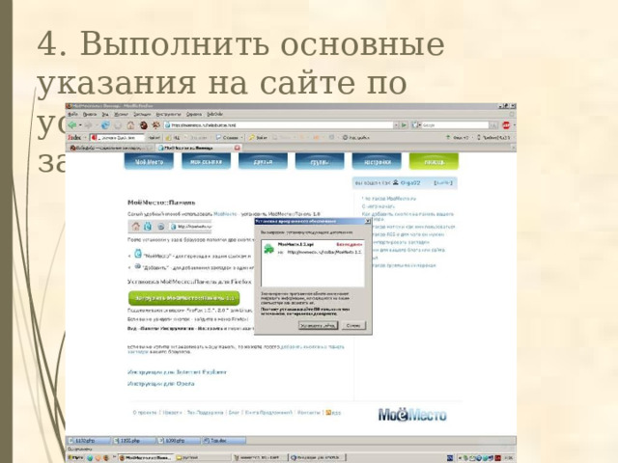
Task: Click the Top.doc item in the bottom bar
Action: pos(223,441)
